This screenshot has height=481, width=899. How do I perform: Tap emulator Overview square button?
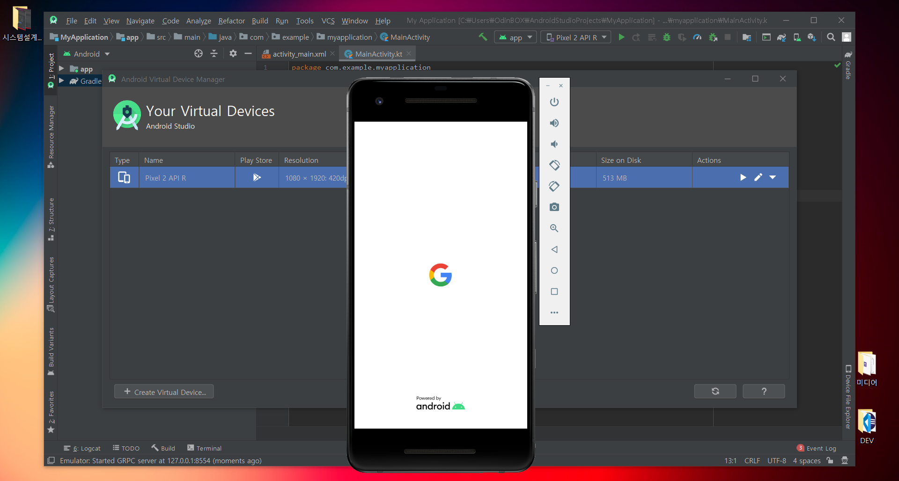pyautogui.click(x=554, y=292)
